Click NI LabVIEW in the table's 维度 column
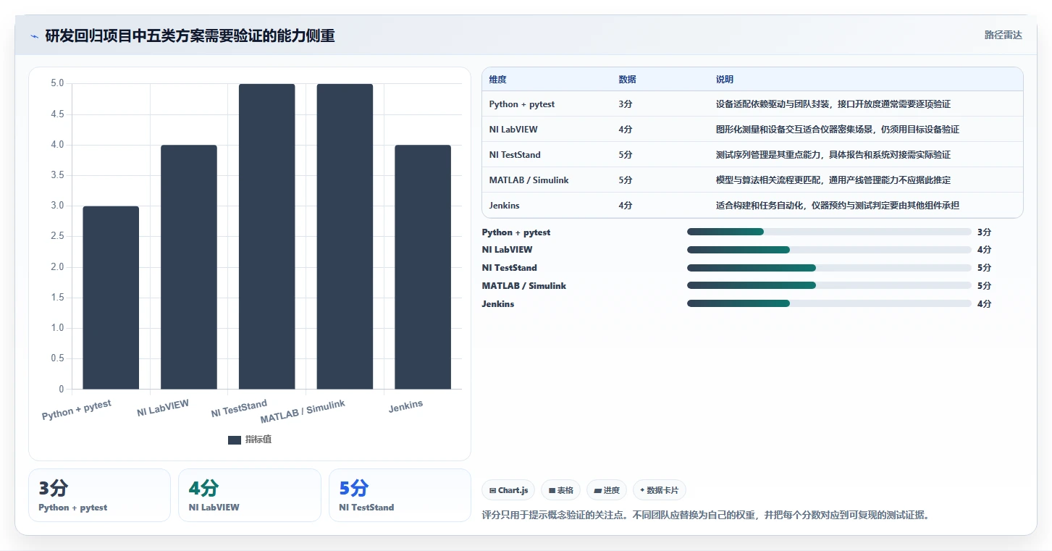Screen dimensions: 1052x551 513,130
